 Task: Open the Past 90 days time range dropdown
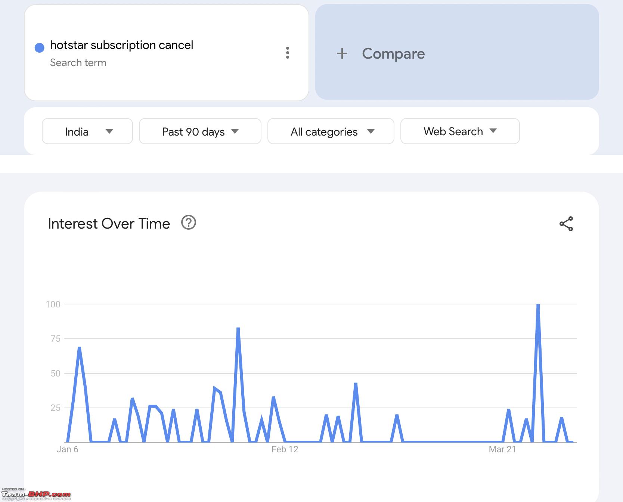point(200,131)
